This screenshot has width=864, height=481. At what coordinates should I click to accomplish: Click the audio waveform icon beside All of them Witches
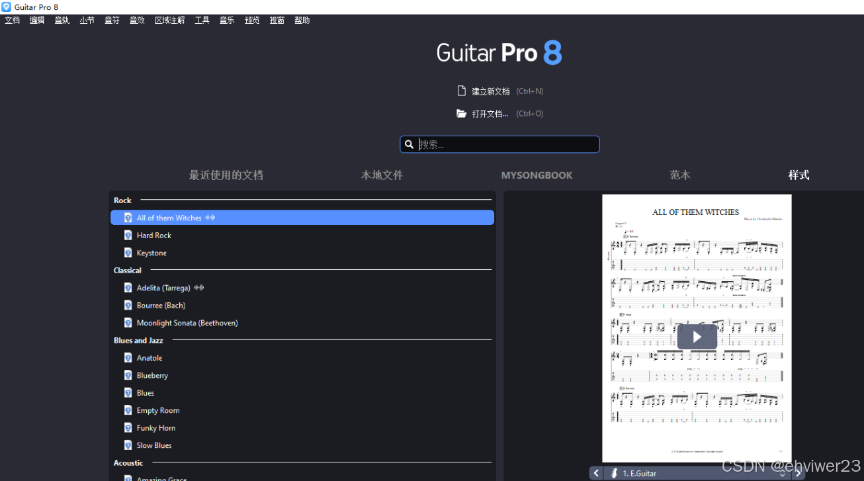210,218
